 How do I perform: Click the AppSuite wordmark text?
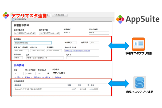(x=143, y=19)
